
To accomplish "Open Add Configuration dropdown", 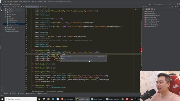I will (159, 4).
